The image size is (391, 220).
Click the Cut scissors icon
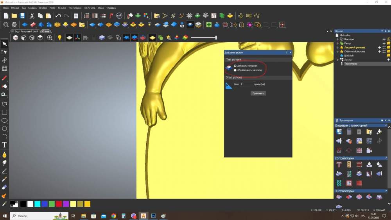[32, 16]
